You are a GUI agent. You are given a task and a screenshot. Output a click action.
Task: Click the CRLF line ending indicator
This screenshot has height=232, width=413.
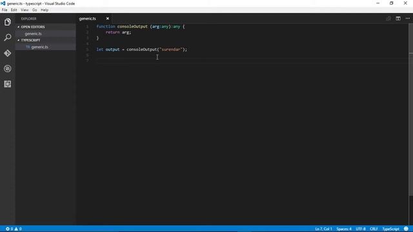point(374,229)
